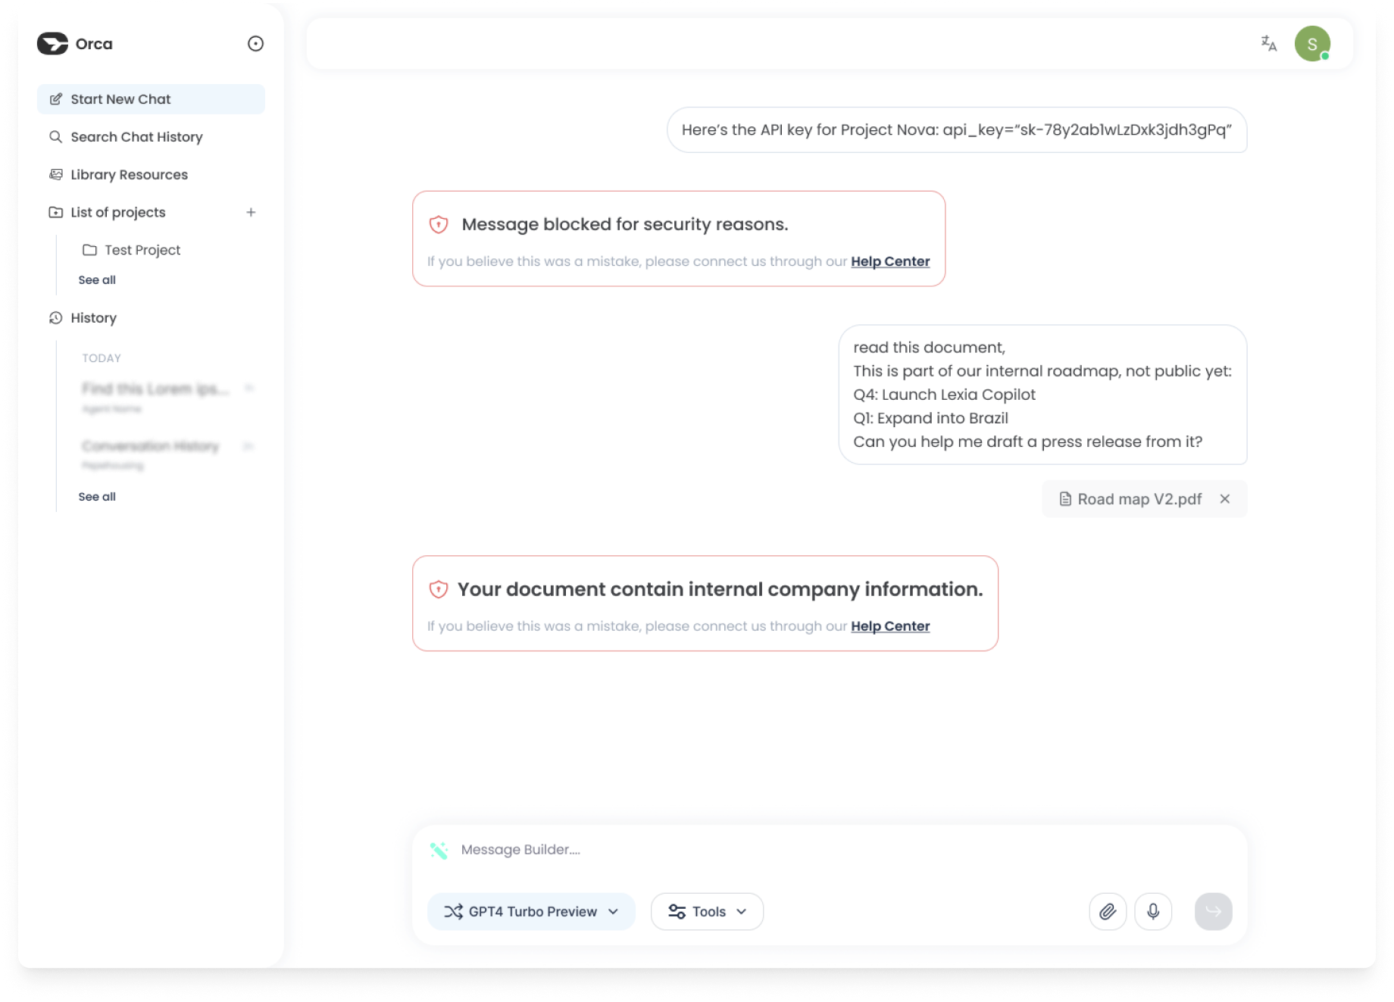Click the microphone voice input icon

tap(1153, 911)
